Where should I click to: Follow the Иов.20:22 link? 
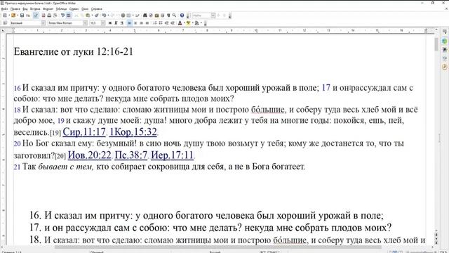tap(90, 155)
